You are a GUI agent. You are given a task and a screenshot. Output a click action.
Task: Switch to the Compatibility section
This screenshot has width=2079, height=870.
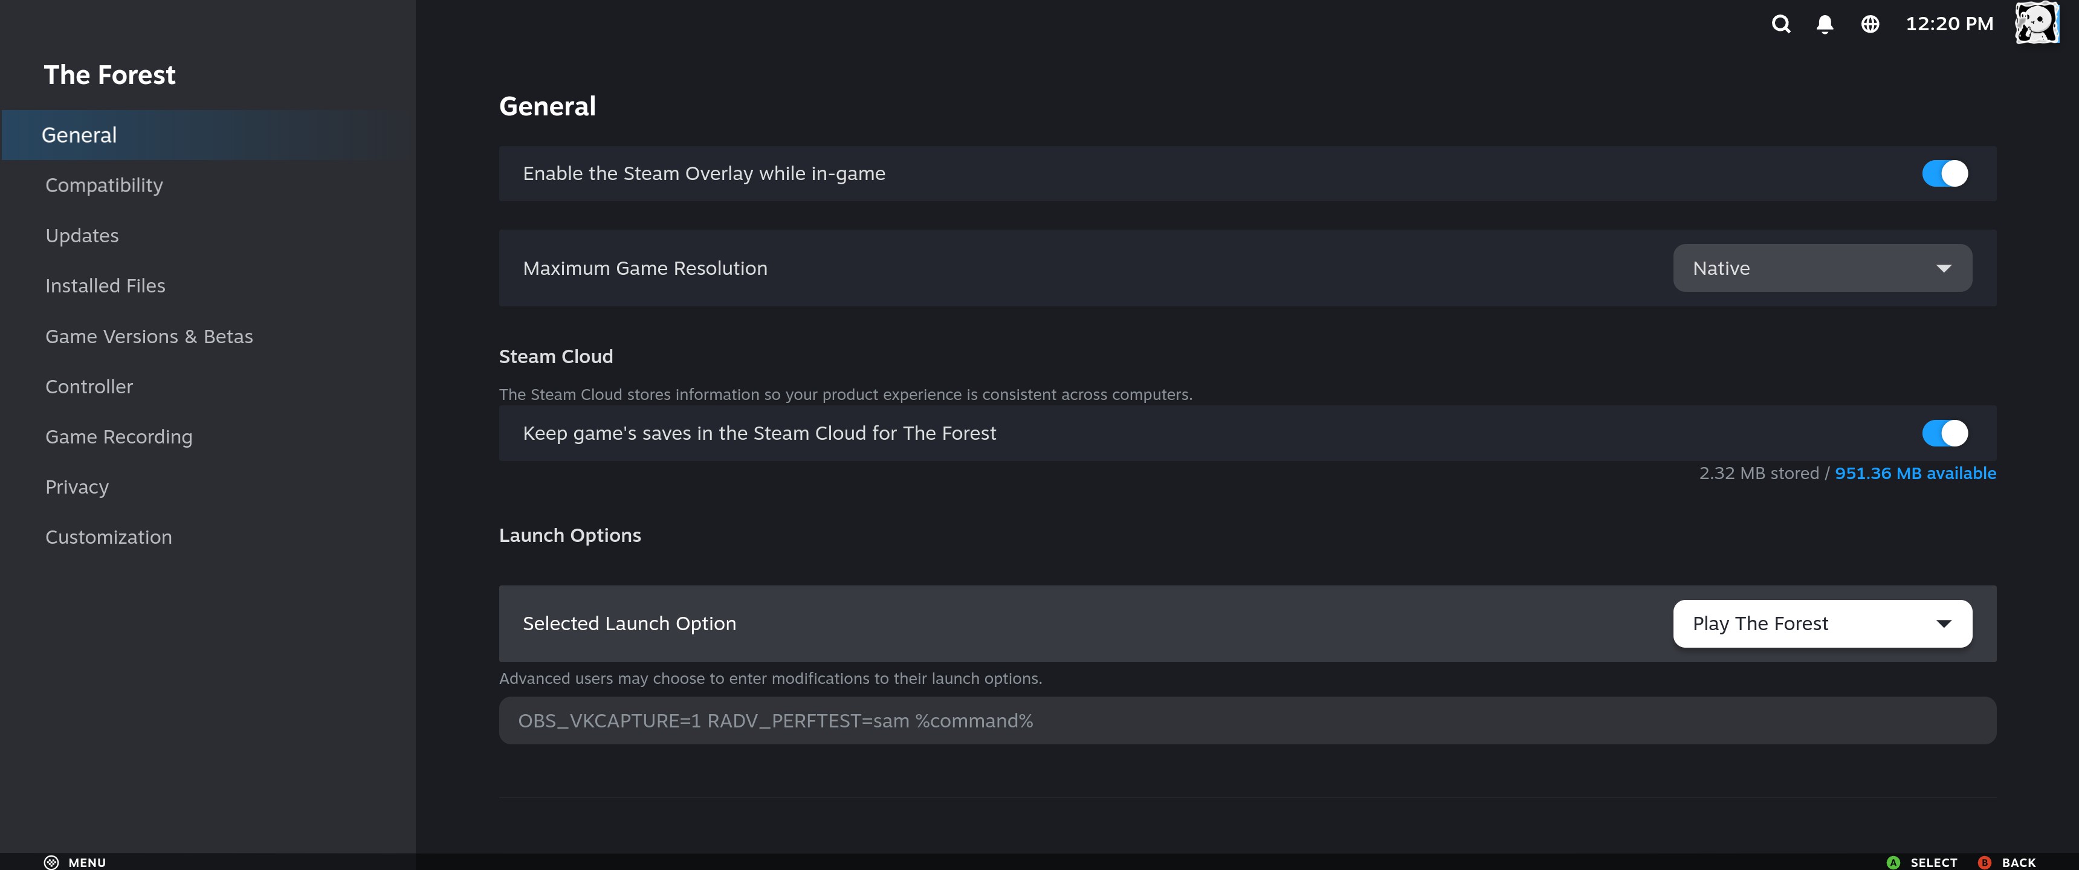click(104, 185)
